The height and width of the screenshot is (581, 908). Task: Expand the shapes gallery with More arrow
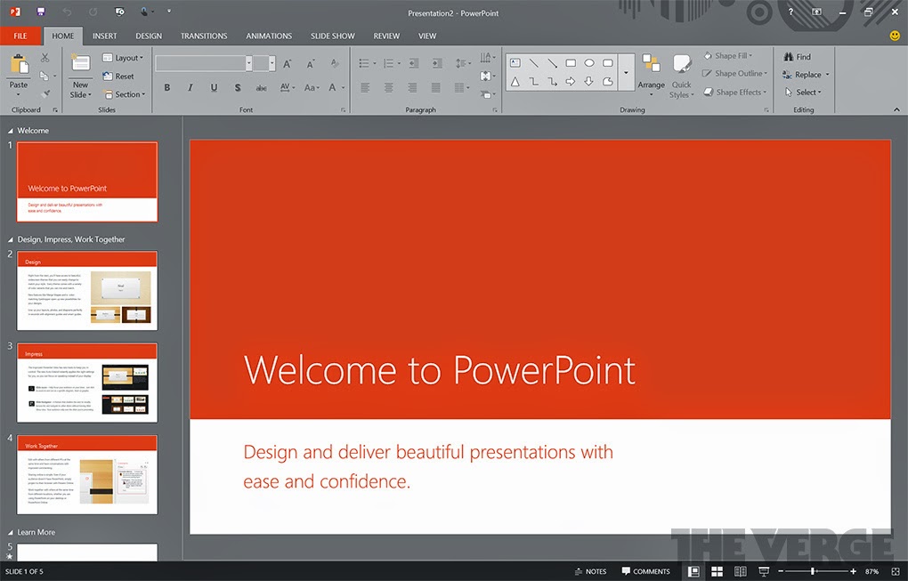click(626, 72)
